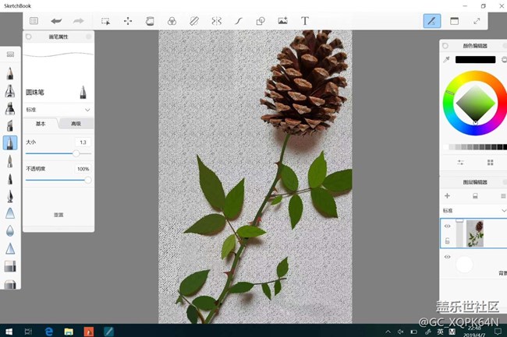Select the Transform move tool
Image resolution: width=507 pixels, height=337 pixels.
tap(128, 21)
